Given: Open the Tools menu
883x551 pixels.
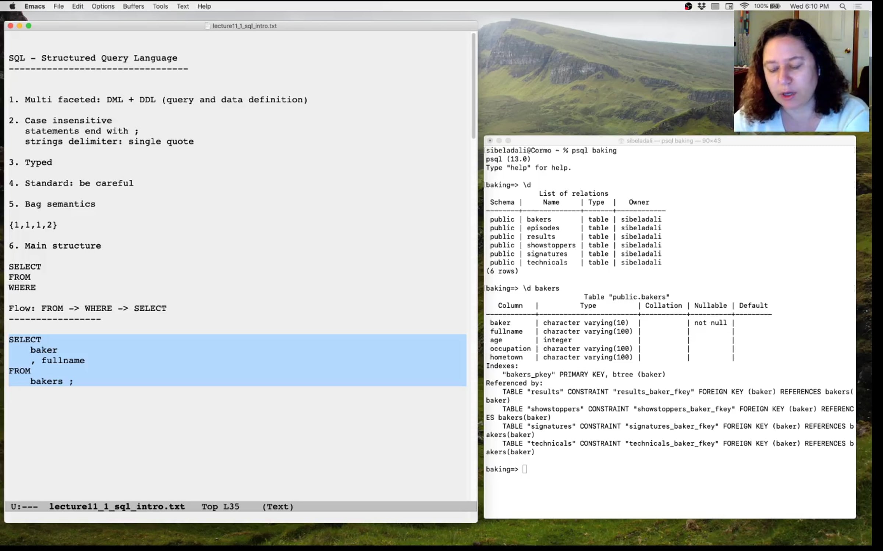Looking at the screenshot, I should point(160,6).
